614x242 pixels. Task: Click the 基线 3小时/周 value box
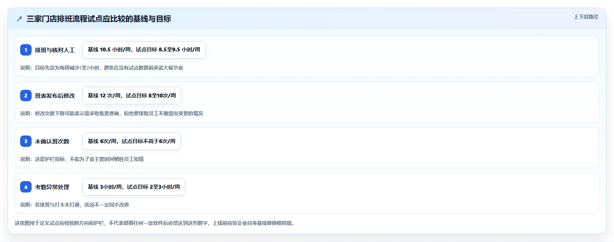[134, 187]
